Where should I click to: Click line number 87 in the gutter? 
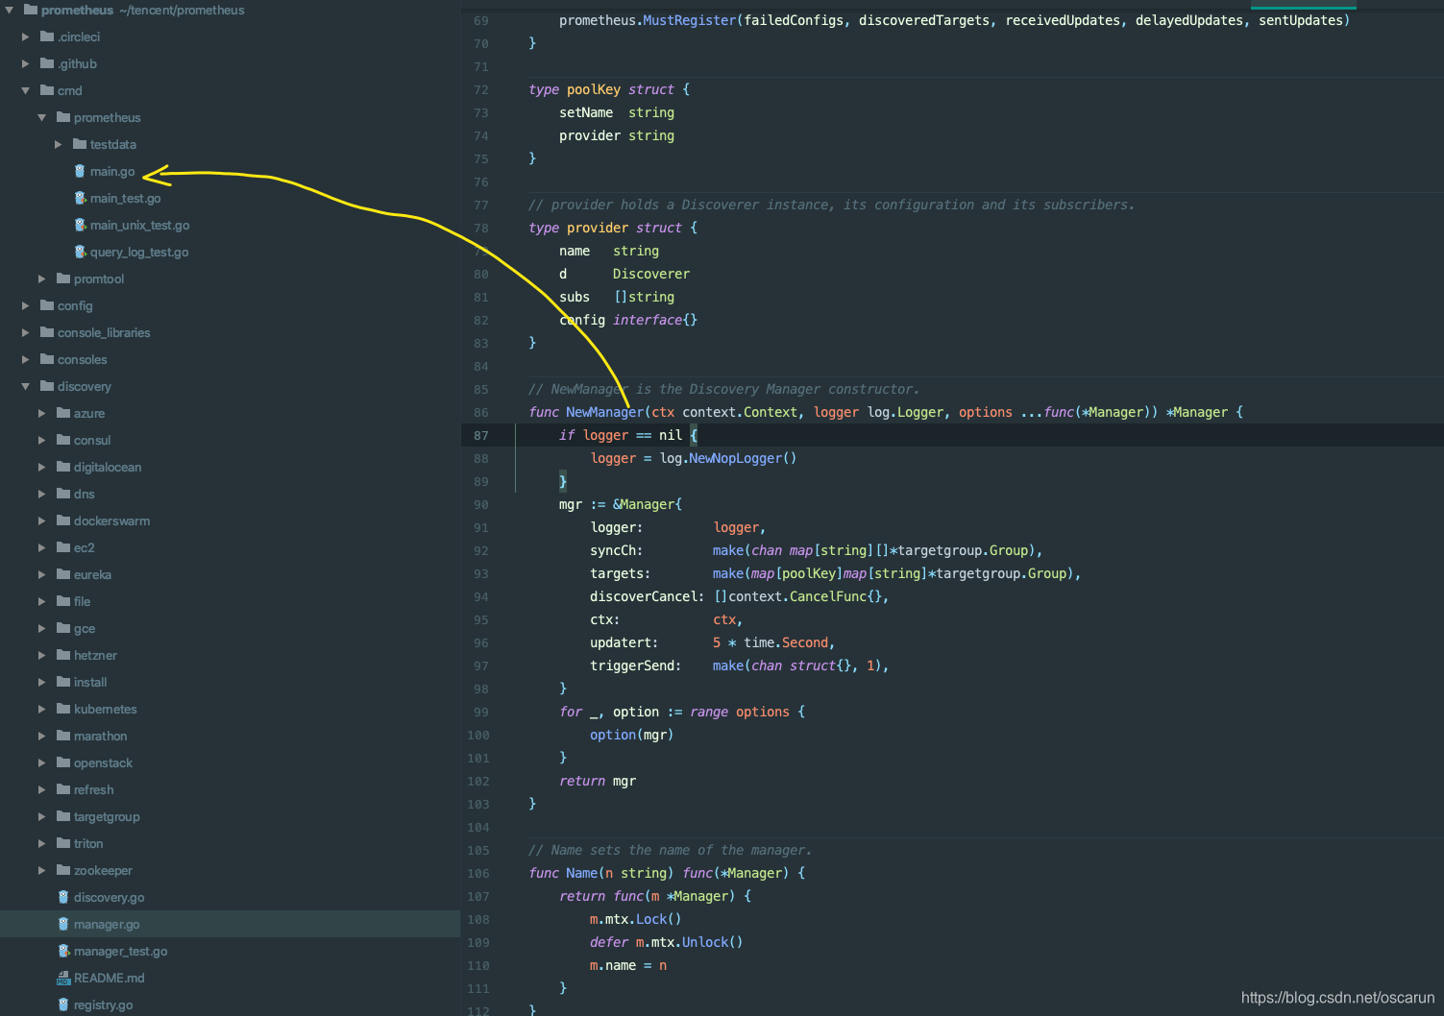(480, 435)
